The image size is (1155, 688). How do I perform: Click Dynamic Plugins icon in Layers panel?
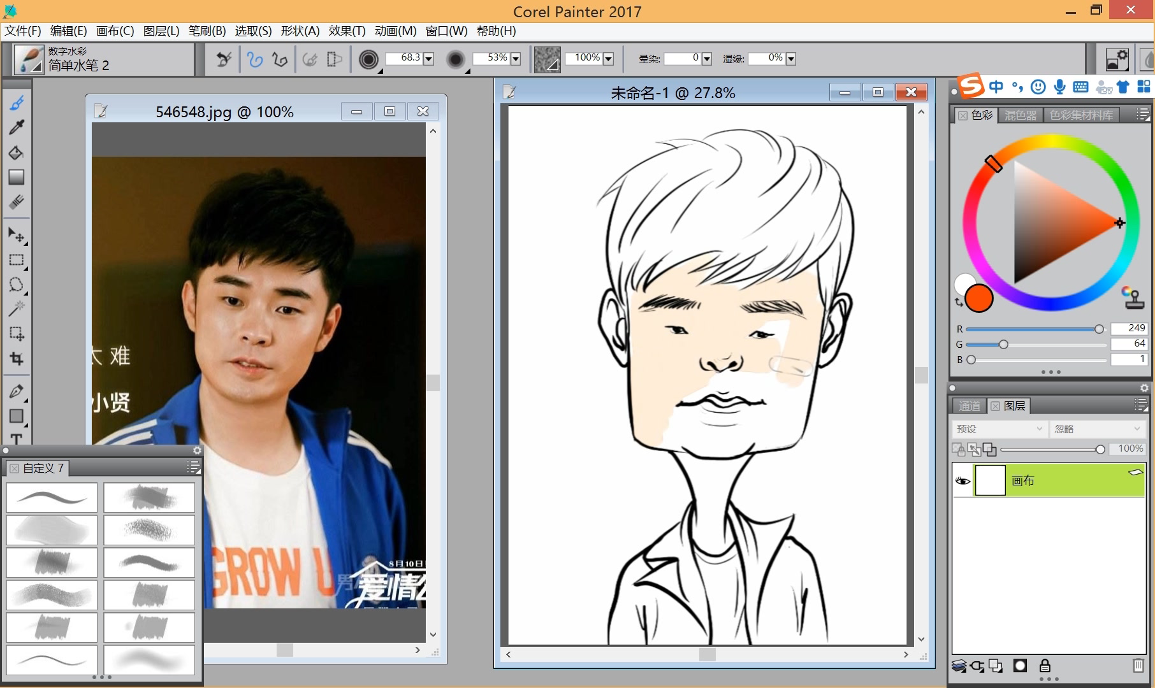click(977, 666)
